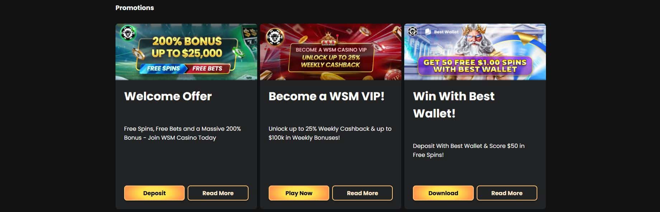The image size is (660, 212).
Task: Click the WSM logo on Best Wallet banner
Action: pyautogui.click(x=412, y=31)
